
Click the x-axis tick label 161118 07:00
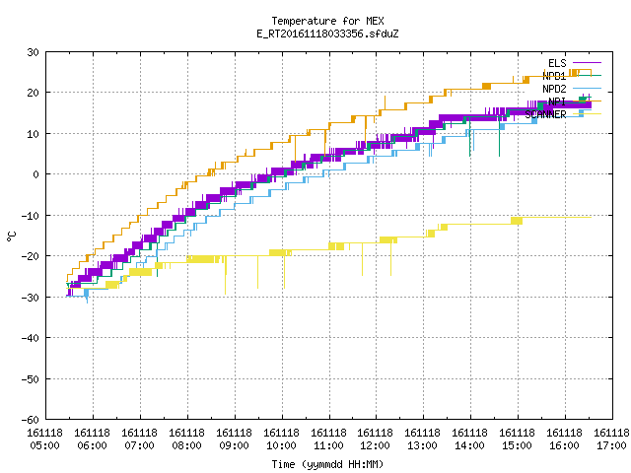coord(139,439)
